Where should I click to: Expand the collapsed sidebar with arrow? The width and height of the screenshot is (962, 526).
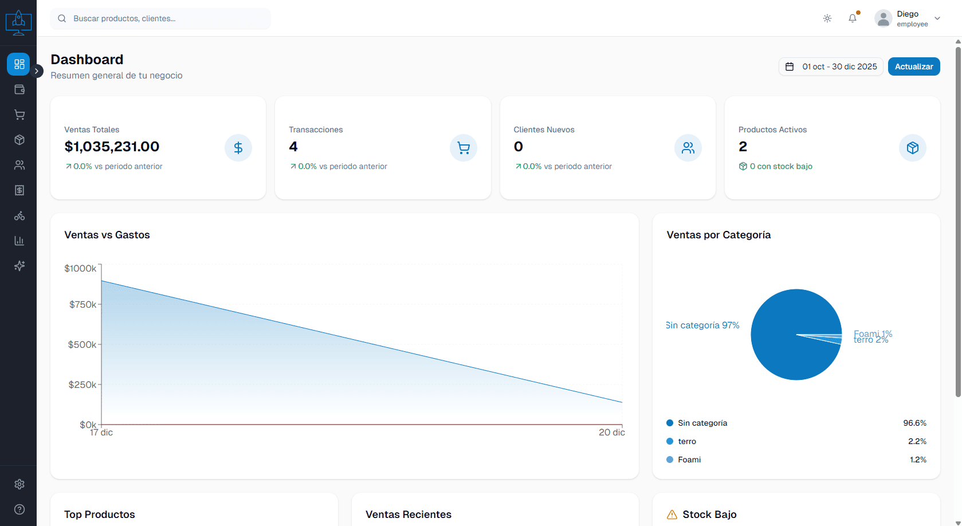[37, 71]
